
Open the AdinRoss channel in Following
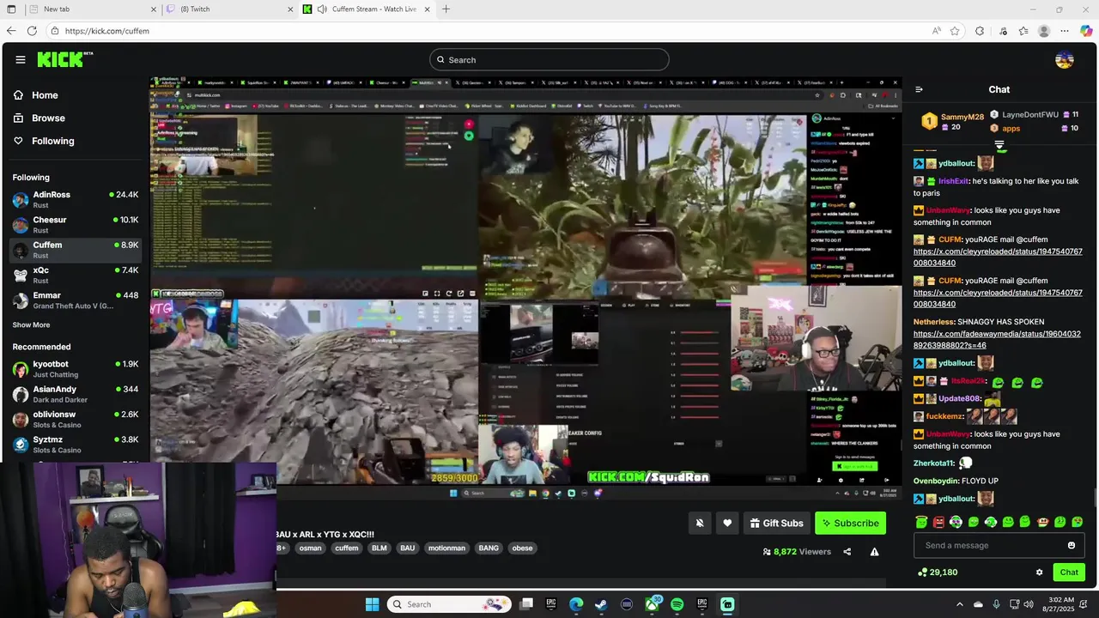(x=76, y=199)
